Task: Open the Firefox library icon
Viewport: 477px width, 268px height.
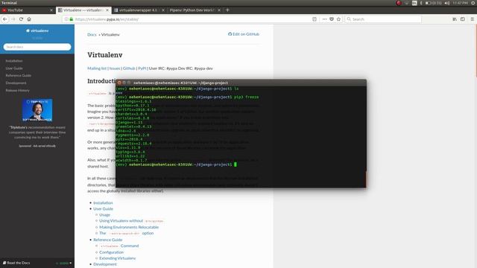Action: (455, 19)
